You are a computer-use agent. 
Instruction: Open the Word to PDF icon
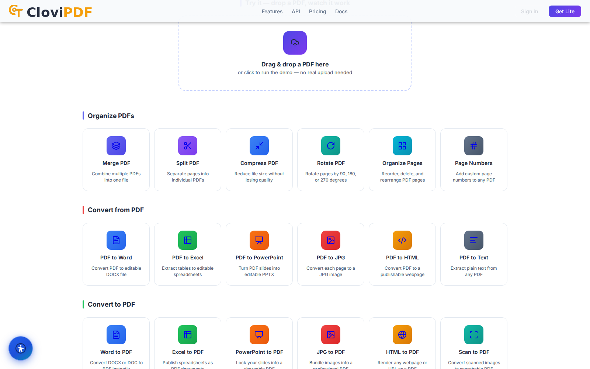pos(116,335)
